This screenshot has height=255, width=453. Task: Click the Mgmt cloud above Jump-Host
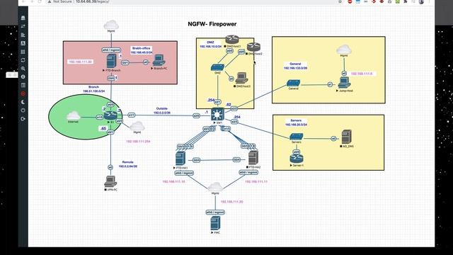pos(344,49)
